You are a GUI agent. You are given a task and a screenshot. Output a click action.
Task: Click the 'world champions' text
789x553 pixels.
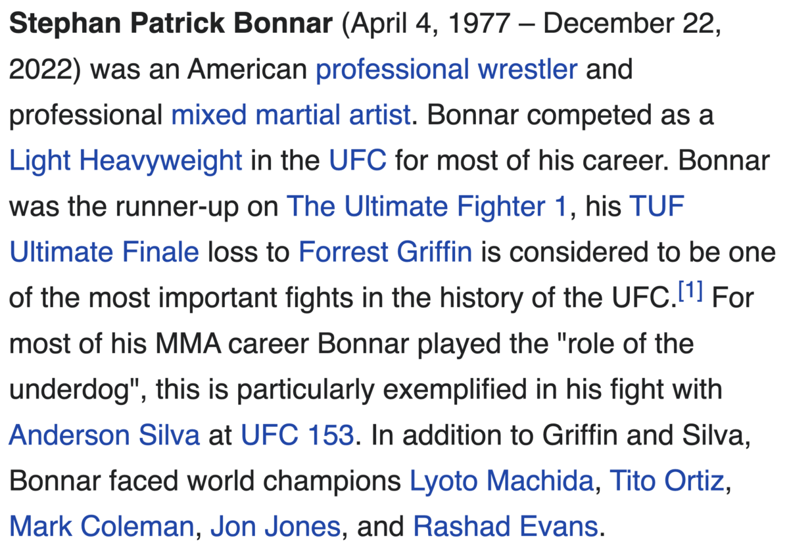point(294,483)
